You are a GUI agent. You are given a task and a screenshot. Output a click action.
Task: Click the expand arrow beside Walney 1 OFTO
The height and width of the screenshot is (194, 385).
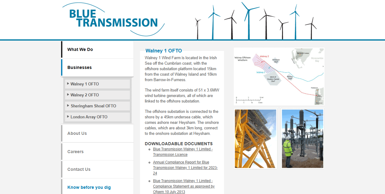[x=68, y=84]
